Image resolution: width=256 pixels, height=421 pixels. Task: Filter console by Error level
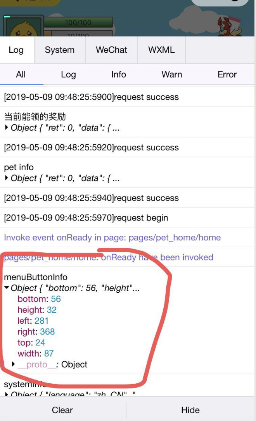(x=227, y=74)
